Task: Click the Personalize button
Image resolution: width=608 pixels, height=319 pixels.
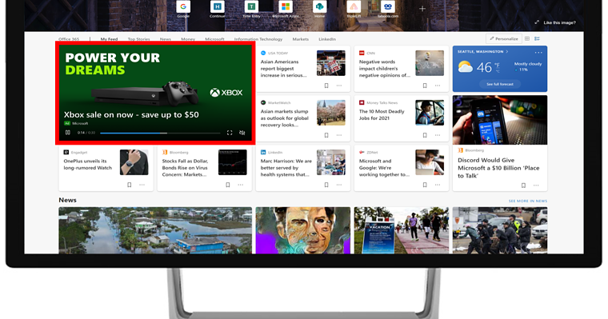Action: (504, 38)
